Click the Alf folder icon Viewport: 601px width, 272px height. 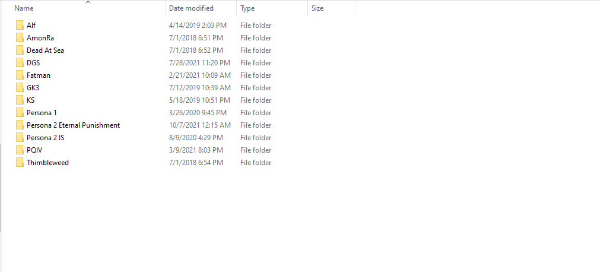(x=20, y=26)
